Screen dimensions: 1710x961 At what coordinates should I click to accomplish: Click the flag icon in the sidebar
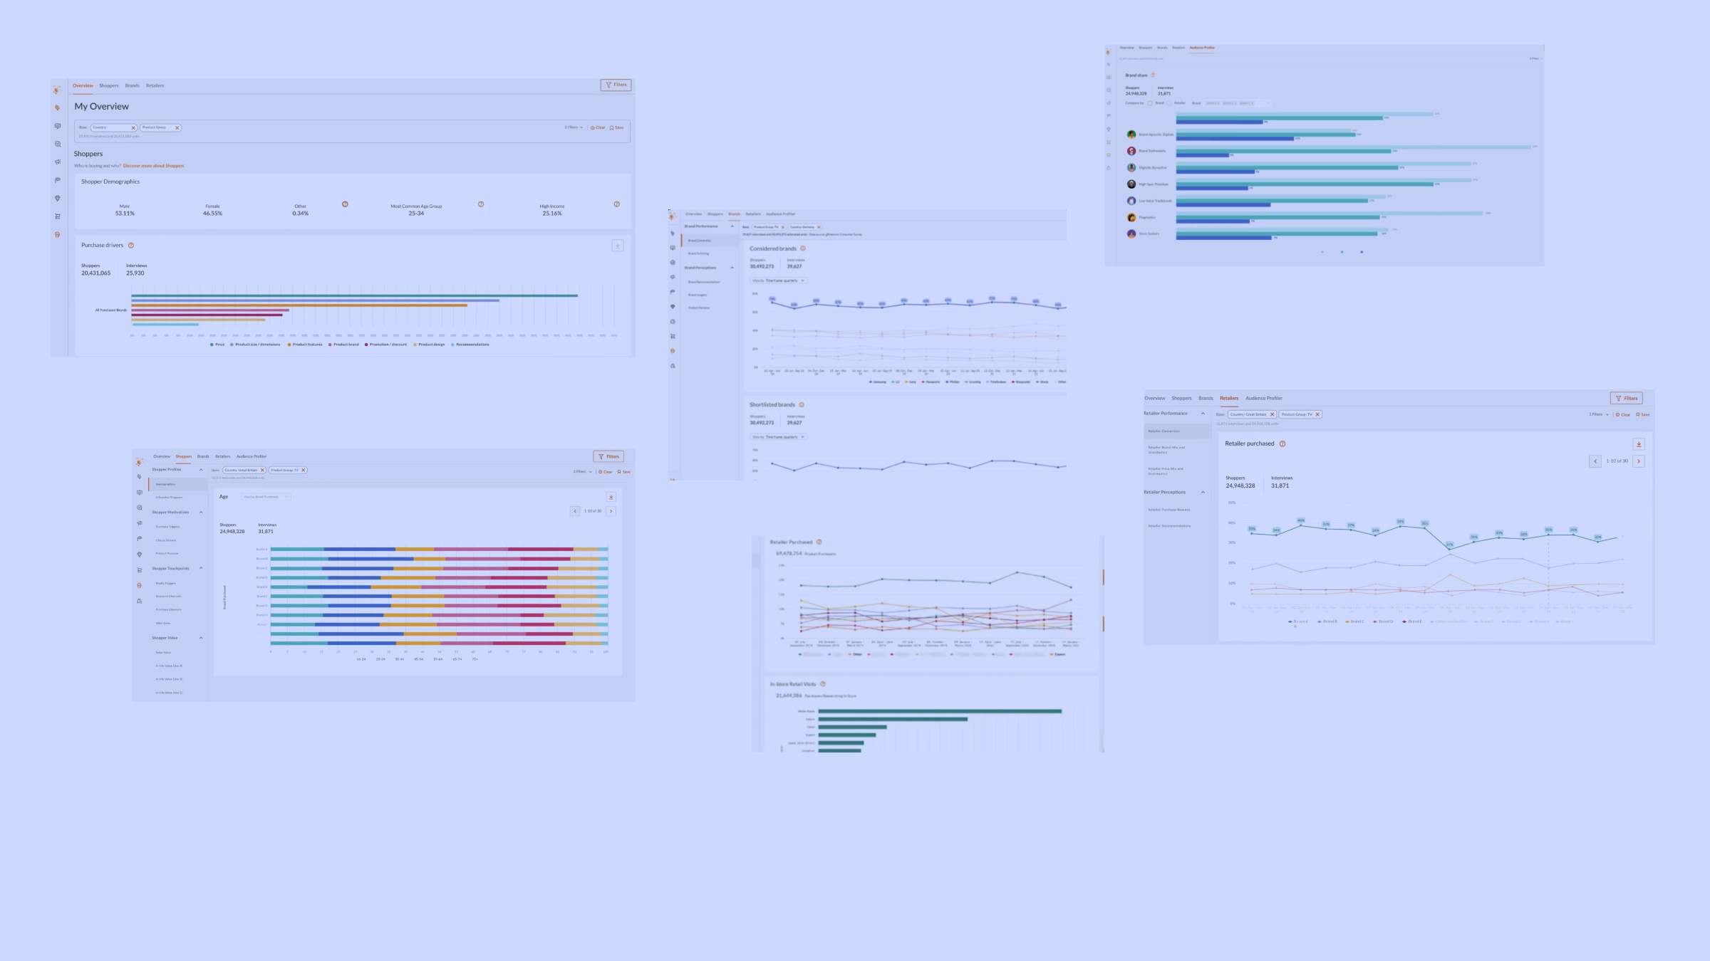pos(57,180)
